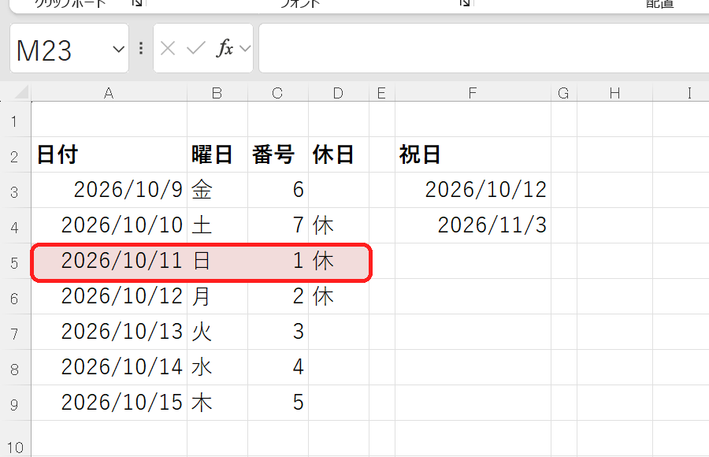Image resolution: width=709 pixels, height=457 pixels.
Task: Select column G header
Action: pyautogui.click(x=564, y=93)
